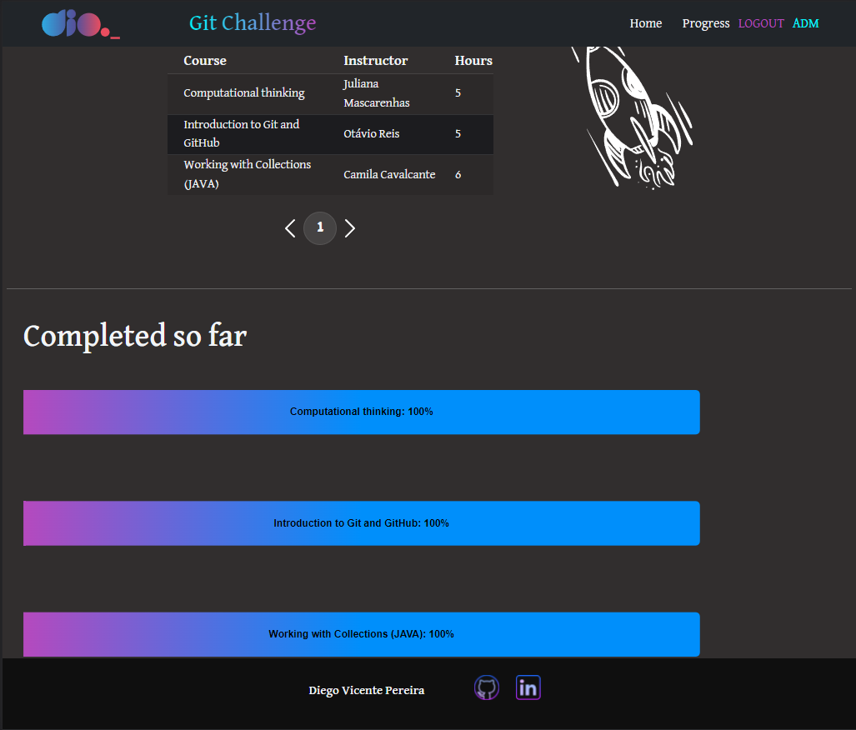Click the Instructor column header

tap(376, 61)
